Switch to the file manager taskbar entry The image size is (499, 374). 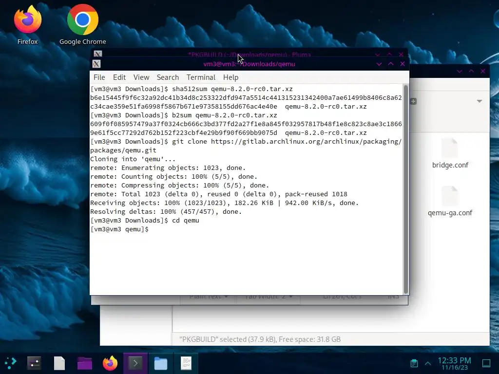pos(161,363)
